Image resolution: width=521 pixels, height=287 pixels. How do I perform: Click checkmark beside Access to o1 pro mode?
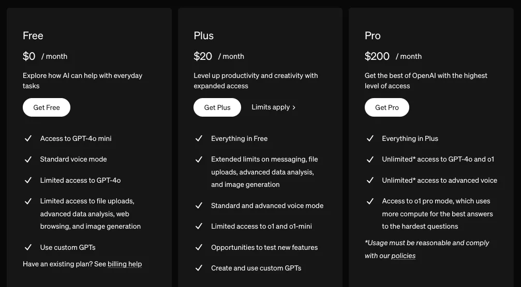[370, 201]
